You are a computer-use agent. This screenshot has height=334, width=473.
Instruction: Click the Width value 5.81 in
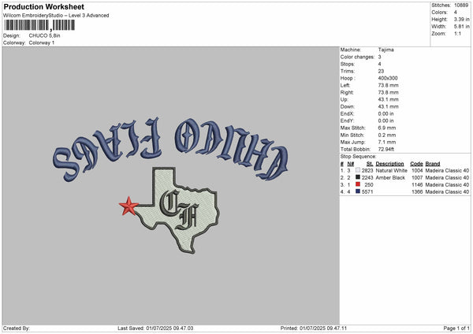click(461, 27)
